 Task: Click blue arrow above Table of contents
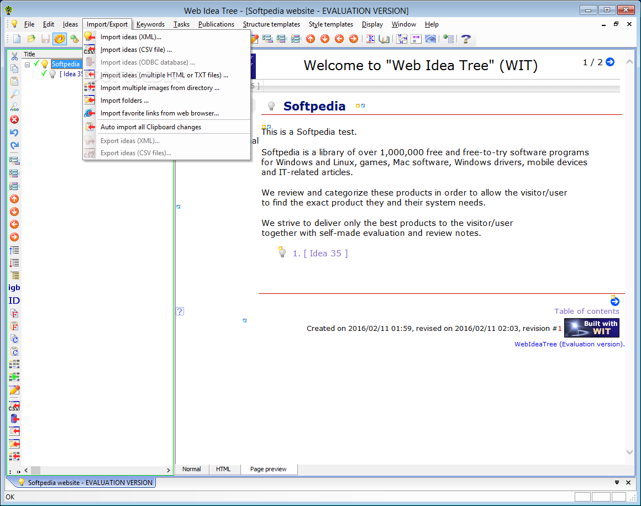[x=614, y=301]
